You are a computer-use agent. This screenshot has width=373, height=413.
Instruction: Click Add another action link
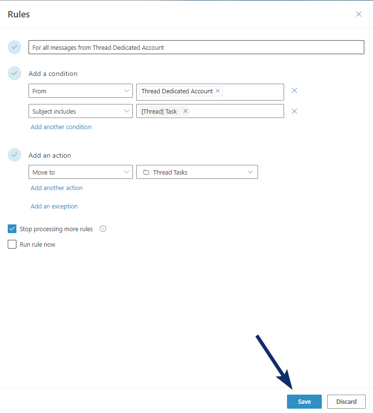57,188
